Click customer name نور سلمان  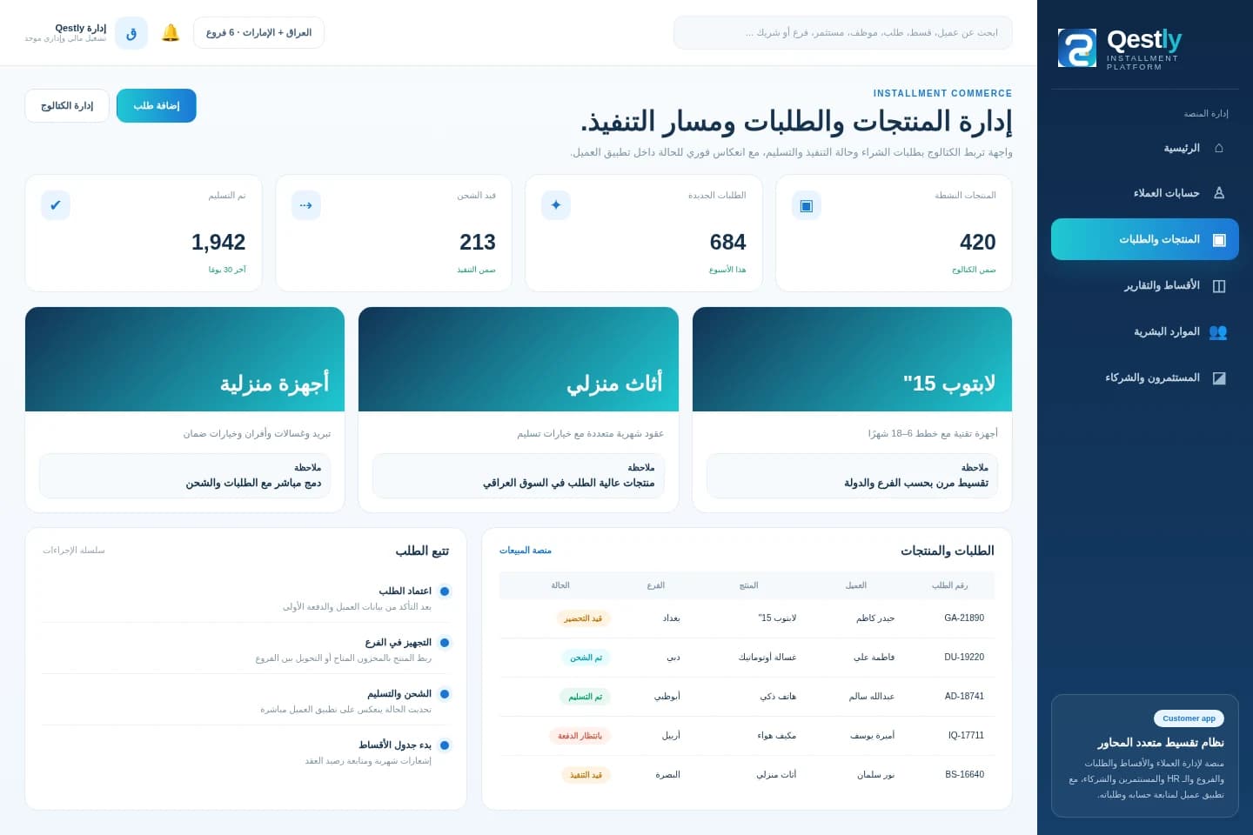tap(875, 775)
